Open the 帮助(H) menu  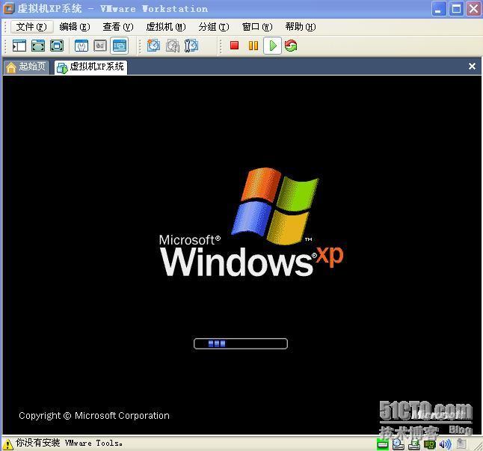(x=301, y=27)
